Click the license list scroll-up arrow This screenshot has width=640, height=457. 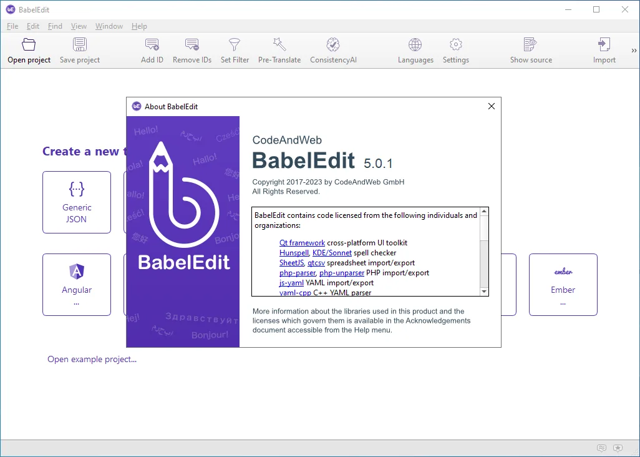pos(484,212)
